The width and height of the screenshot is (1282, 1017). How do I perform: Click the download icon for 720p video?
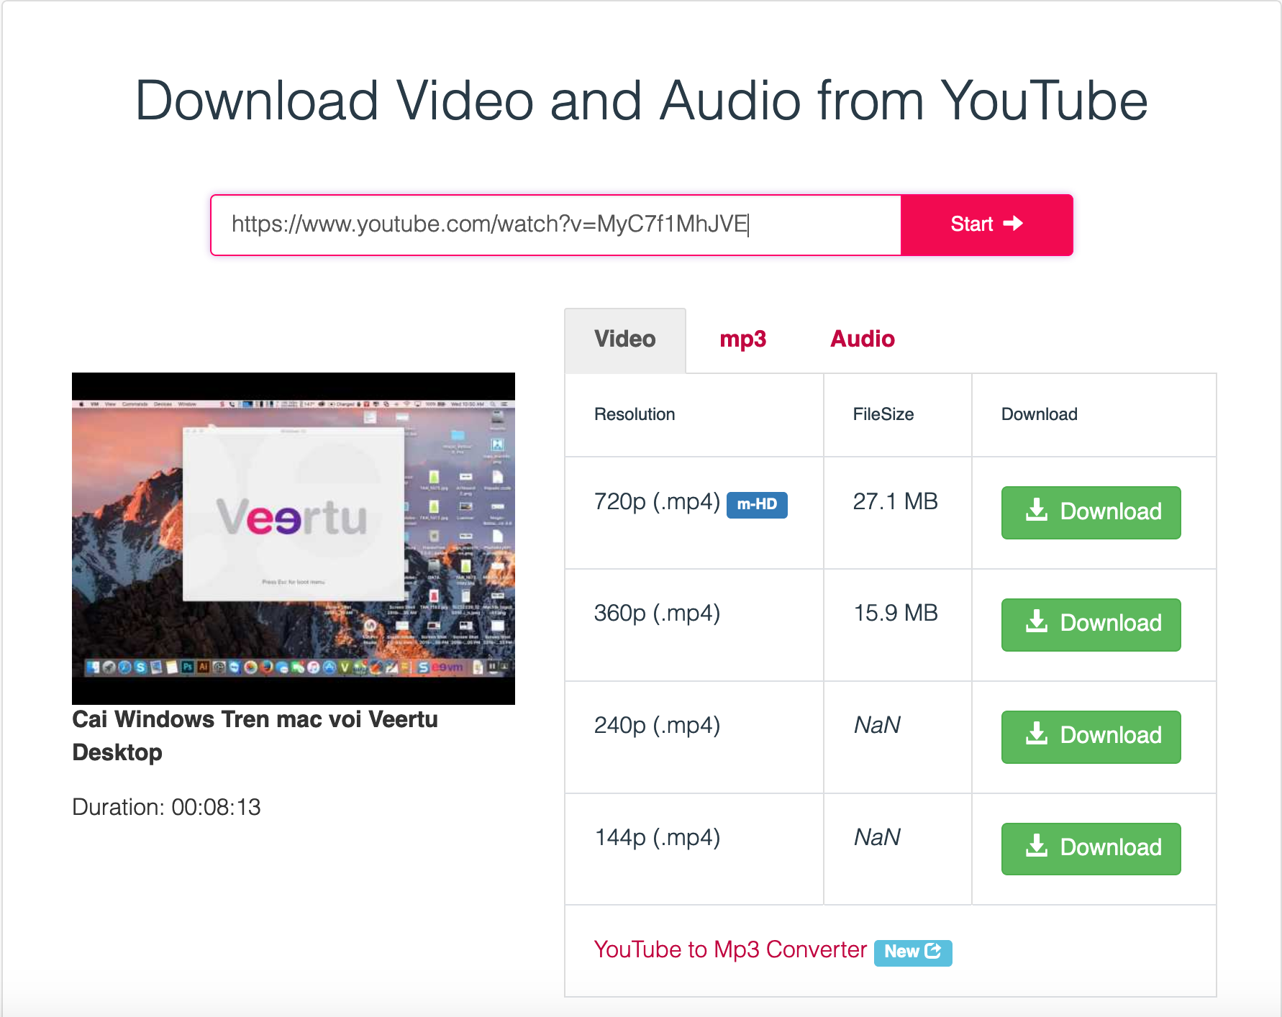(x=1037, y=510)
